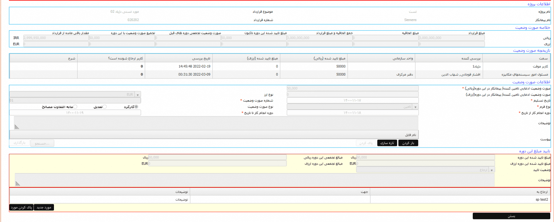Click the contract number 020202
Viewport: 554px width, 222px height.
[133, 20]
